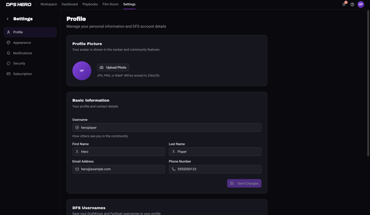Click the Appearance palette icon

[x=8, y=42]
